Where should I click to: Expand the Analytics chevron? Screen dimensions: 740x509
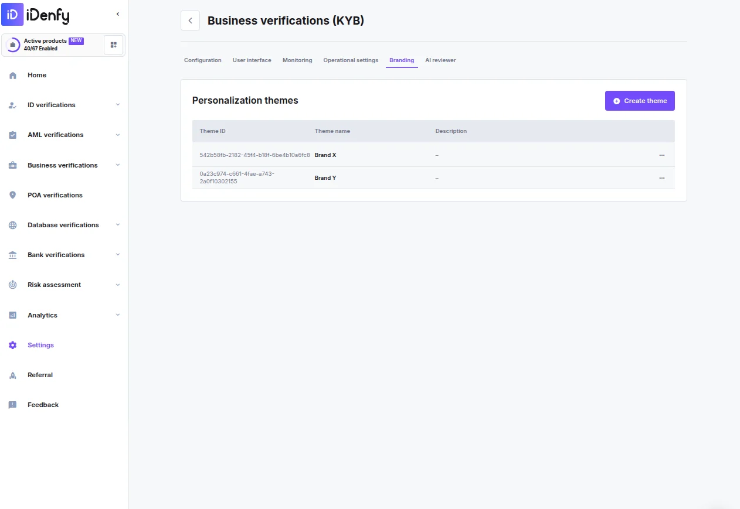point(118,315)
